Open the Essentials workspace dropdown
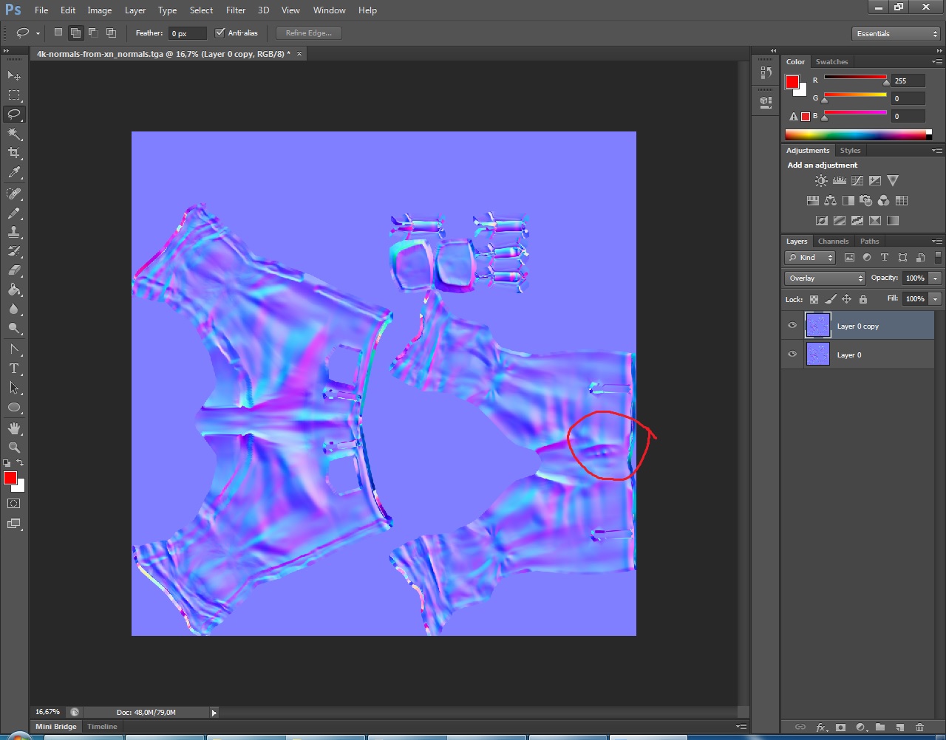 click(896, 34)
